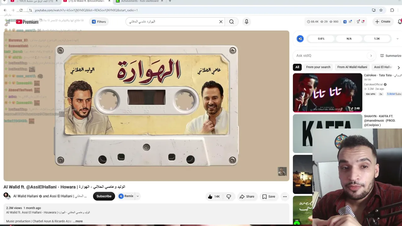Click the 88.4K clock stat
The height and width of the screenshot is (226, 402).
(312, 22)
